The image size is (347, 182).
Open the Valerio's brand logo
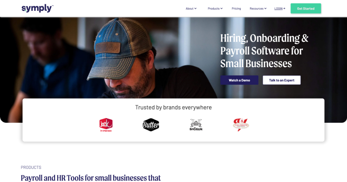click(241, 125)
